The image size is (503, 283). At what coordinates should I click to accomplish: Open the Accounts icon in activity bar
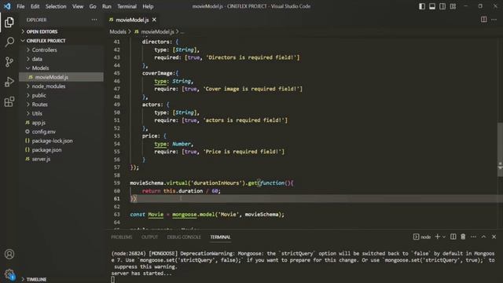[9, 254]
